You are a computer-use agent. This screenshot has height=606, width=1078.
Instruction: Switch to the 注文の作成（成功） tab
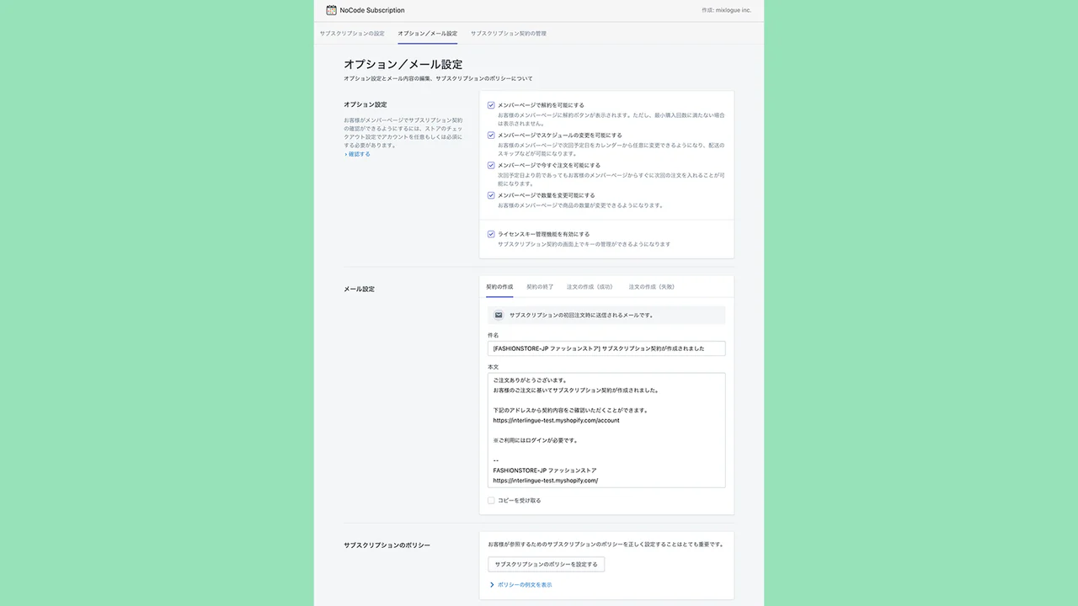590,287
